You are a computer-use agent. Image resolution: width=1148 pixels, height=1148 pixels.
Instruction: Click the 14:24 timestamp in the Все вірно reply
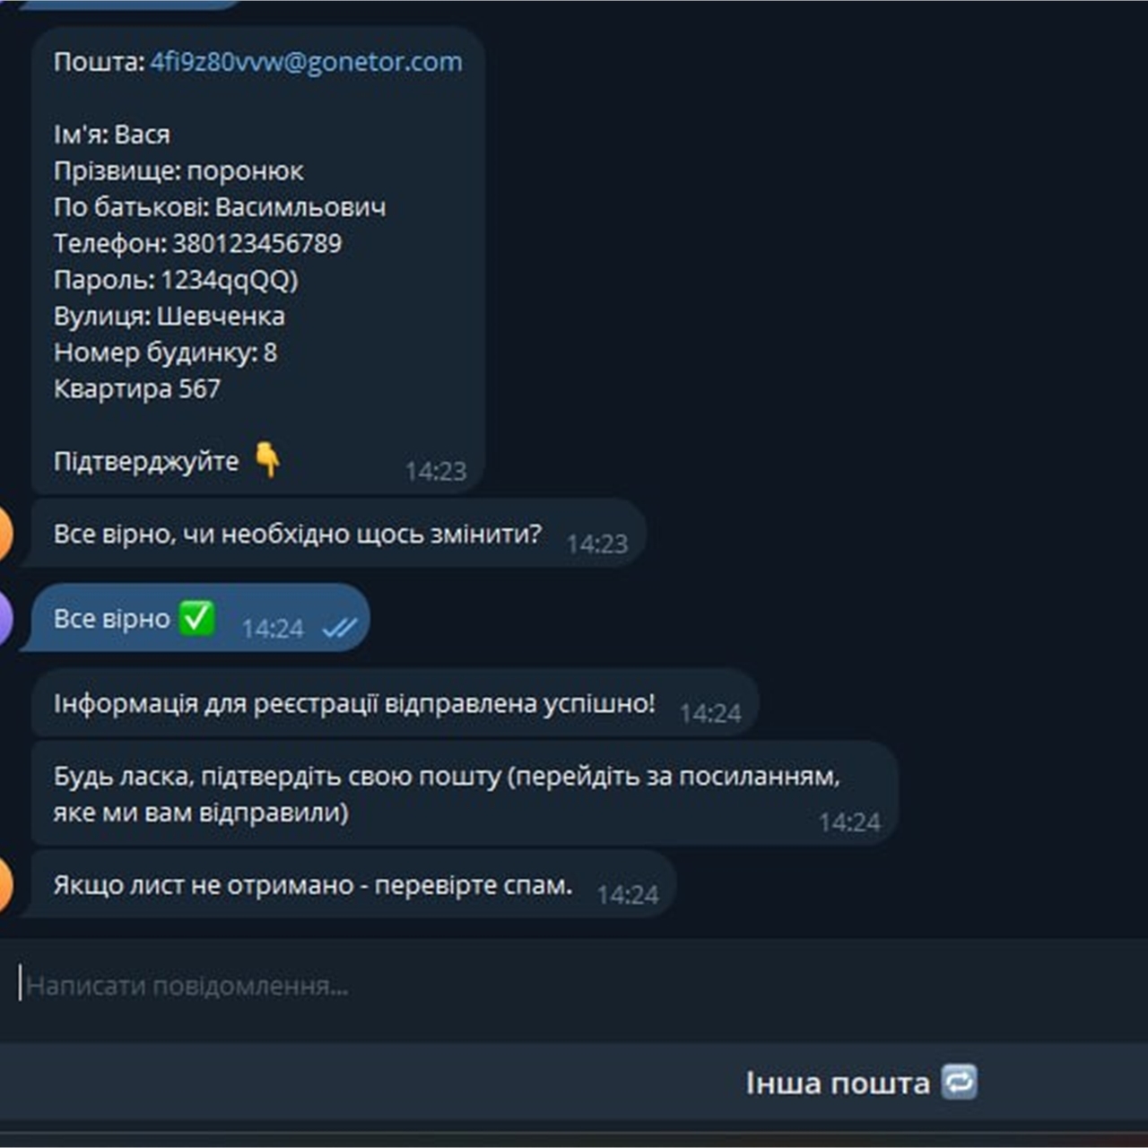tap(273, 629)
